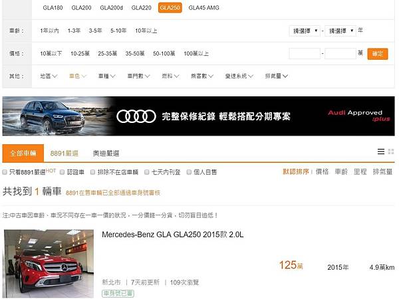Toggle 只看8891嚴選 checkbox

5,172
